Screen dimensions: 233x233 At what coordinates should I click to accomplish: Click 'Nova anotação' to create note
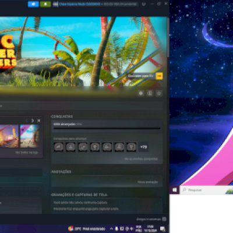pos(147,182)
